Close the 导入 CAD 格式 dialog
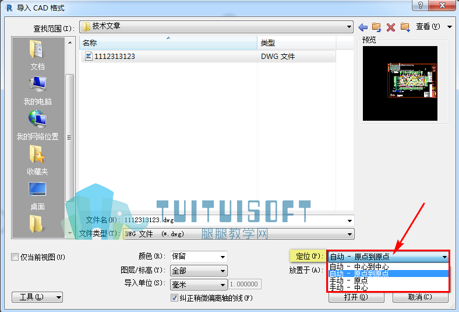This screenshot has height=312, width=459. pos(442,5)
